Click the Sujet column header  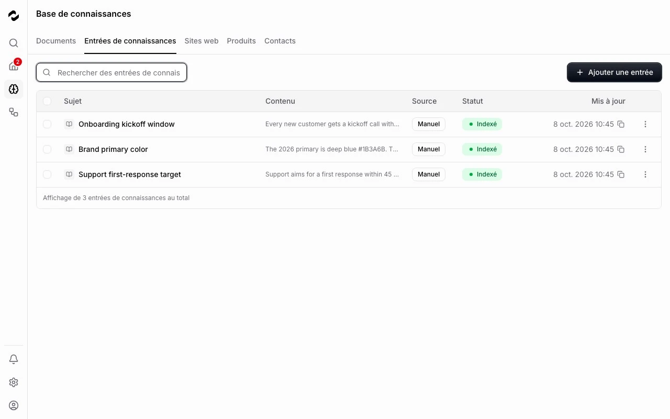73,101
